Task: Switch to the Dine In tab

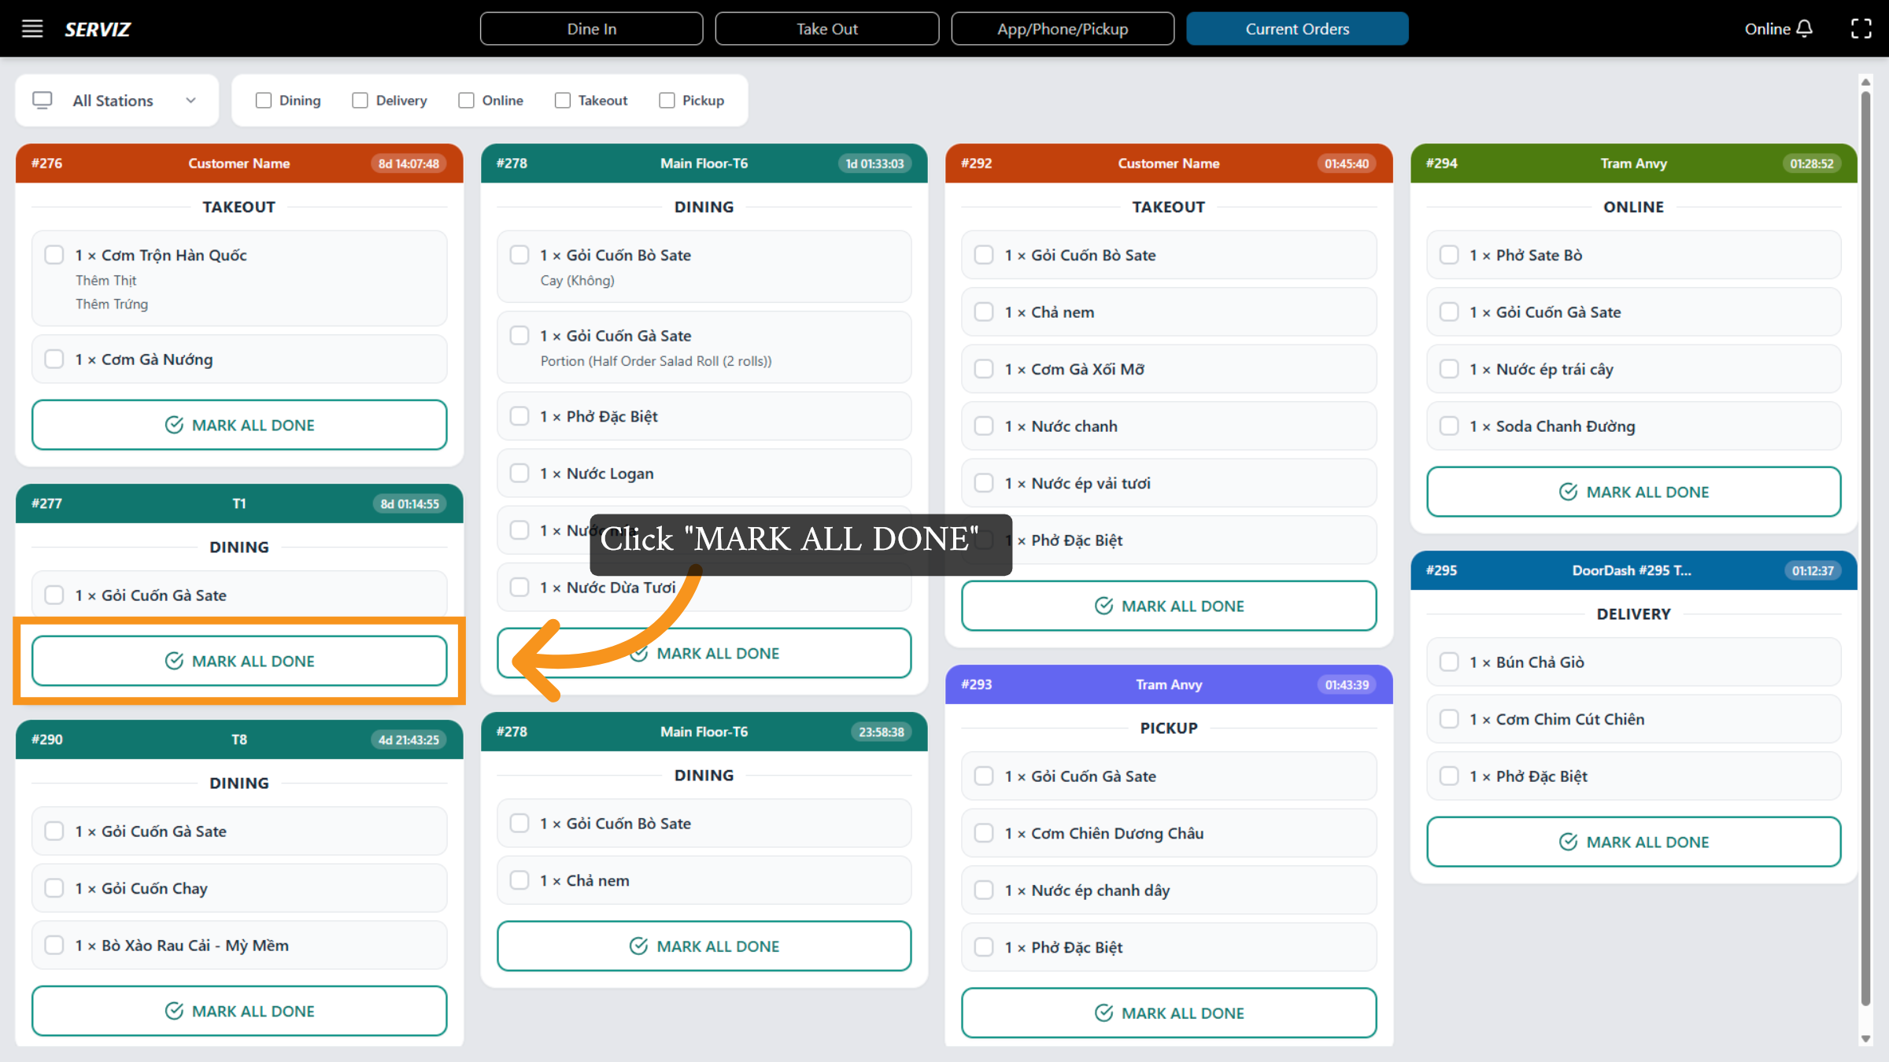Action: click(591, 29)
